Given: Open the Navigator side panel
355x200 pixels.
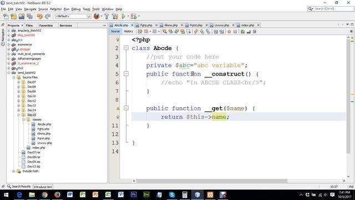Looking at the screenshot, I should [x=3, y=37].
